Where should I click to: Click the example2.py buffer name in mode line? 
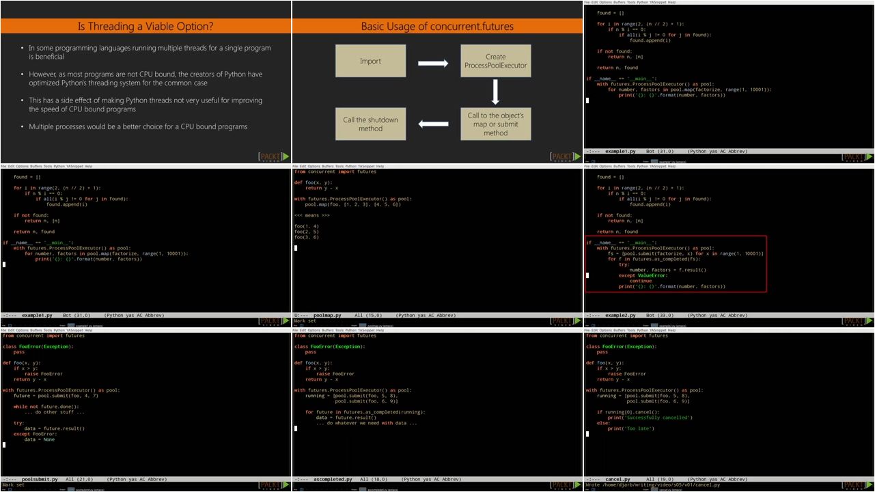(x=621, y=315)
